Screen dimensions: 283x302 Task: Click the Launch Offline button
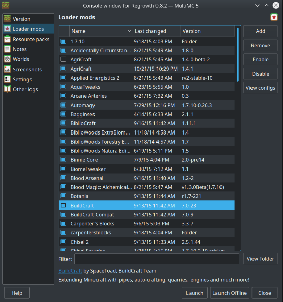[x=230, y=293]
